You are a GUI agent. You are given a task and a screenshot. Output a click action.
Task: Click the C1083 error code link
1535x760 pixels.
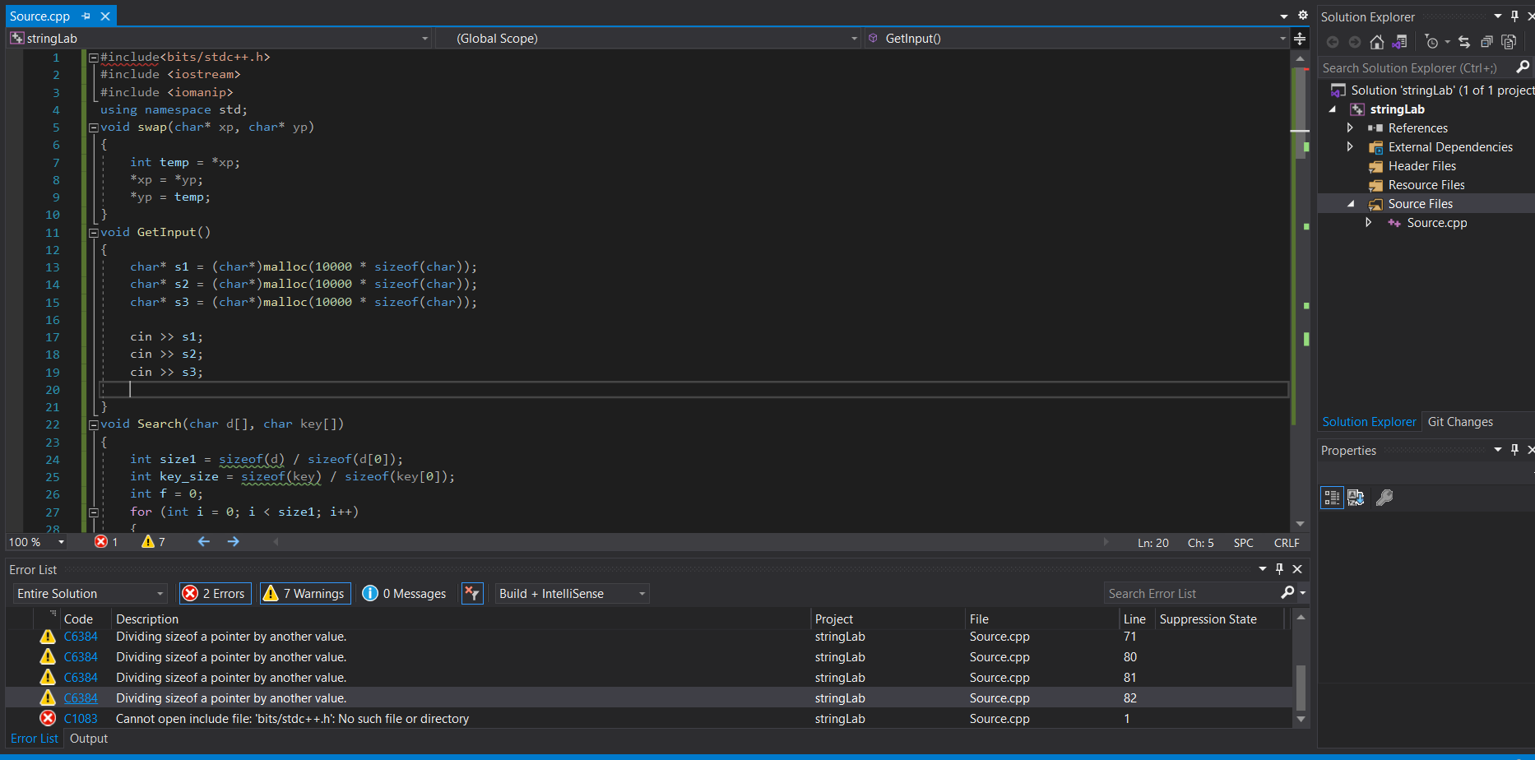click(x=81, y=719)
